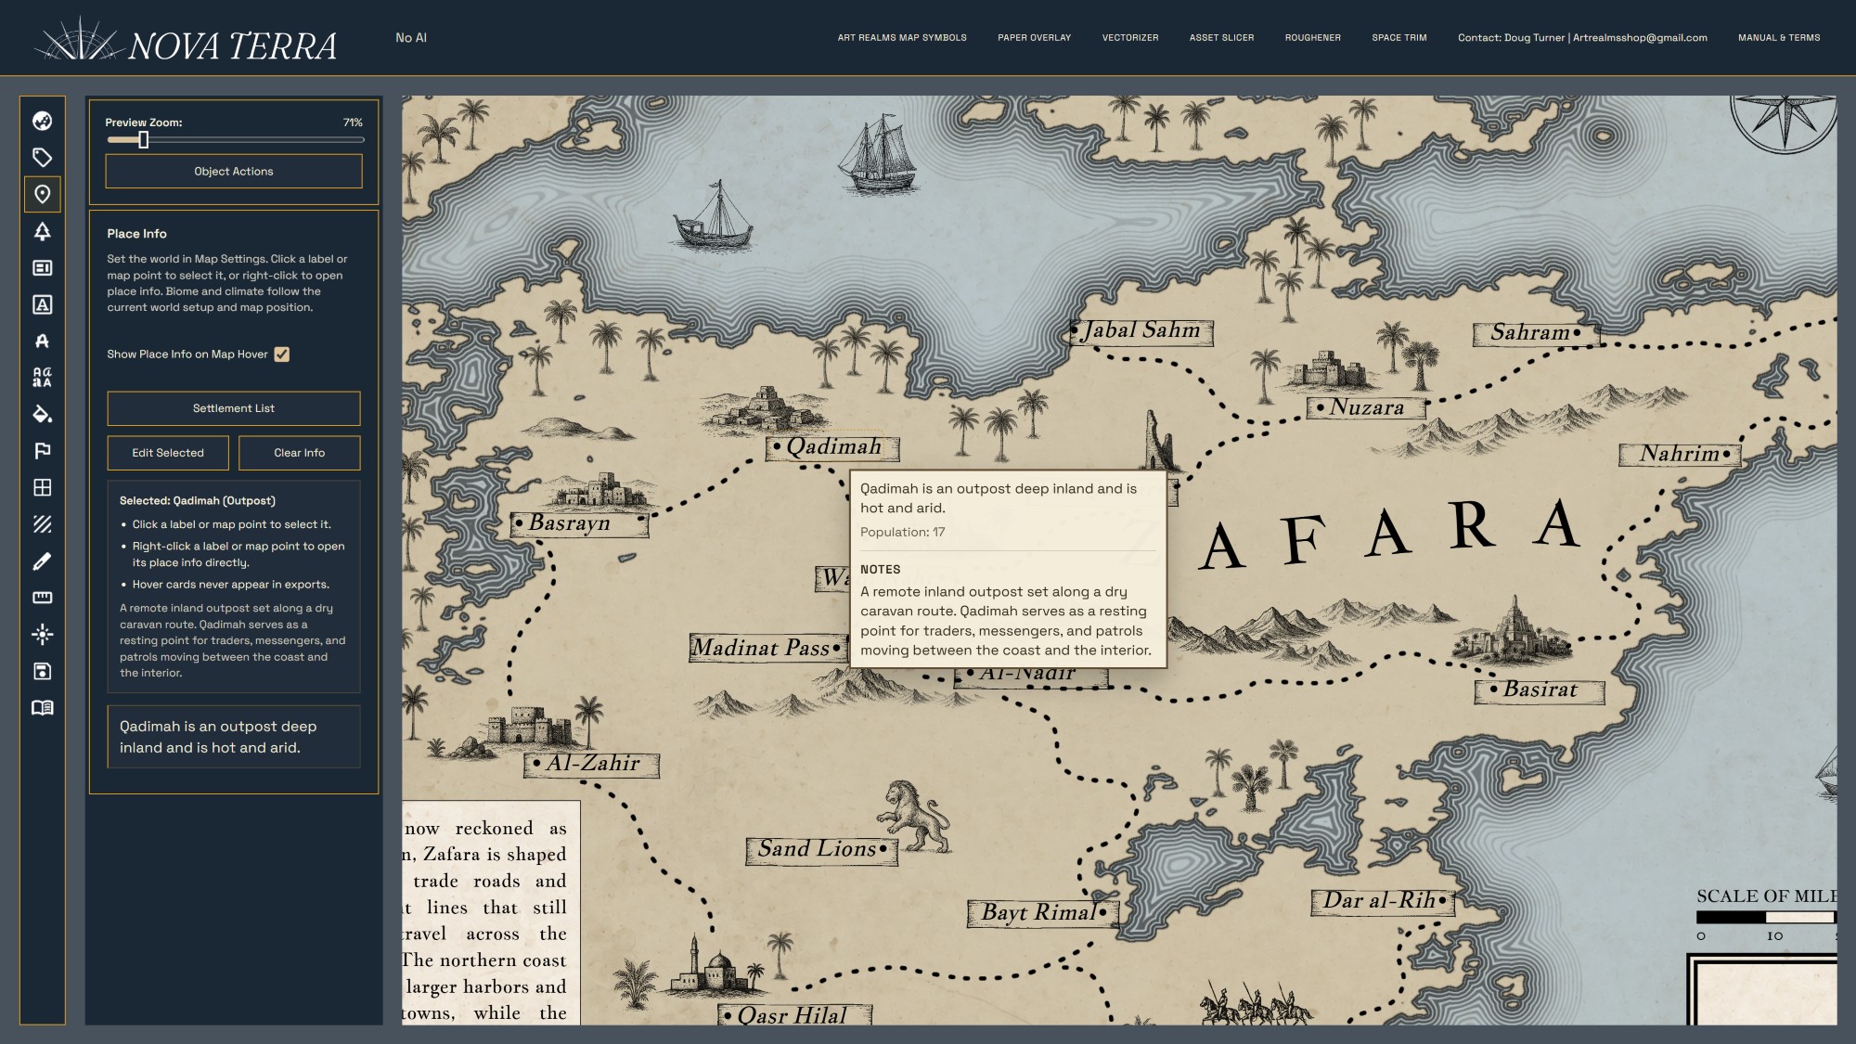The height and width of the screenshot is (1044, 1856).
Task: Open the grid tool
Action: click(x=42, y=487)
